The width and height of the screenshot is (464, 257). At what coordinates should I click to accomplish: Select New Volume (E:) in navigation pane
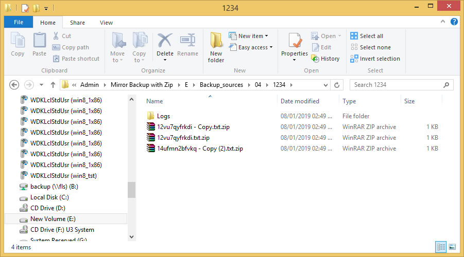click(x=53, y=219)
